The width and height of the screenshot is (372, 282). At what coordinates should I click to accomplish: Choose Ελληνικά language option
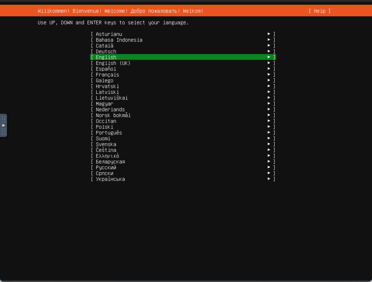[x=107, y=156]
